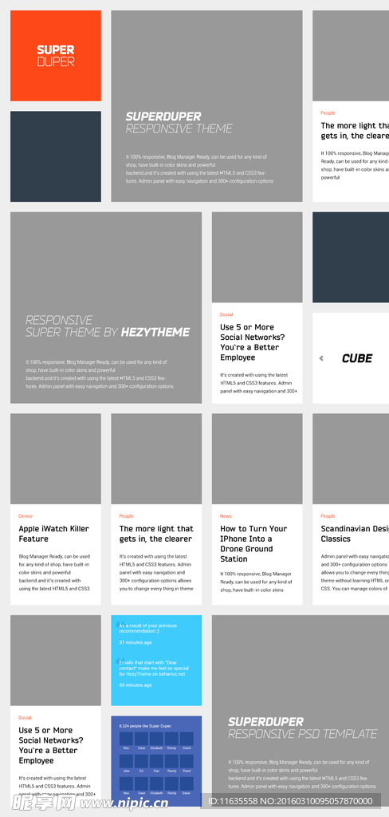The width and height of the screenshot is (389, 817).
Task: Click the Superduper Responsive Theme hero heading
Action: pyautogui.click(x=179, y=122)
